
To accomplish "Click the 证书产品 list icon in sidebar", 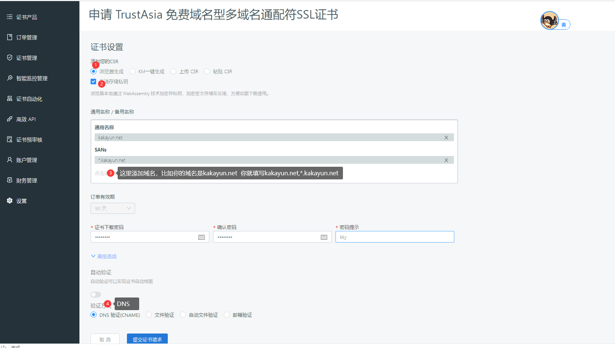I will point(10,17).
